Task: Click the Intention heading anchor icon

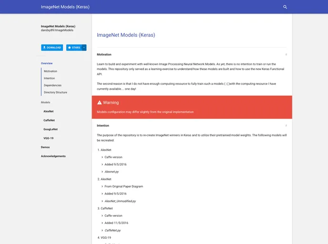Action: (286, 125)
